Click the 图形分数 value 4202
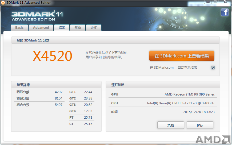This screenshot has height=145, width=232. pos(59,92)
